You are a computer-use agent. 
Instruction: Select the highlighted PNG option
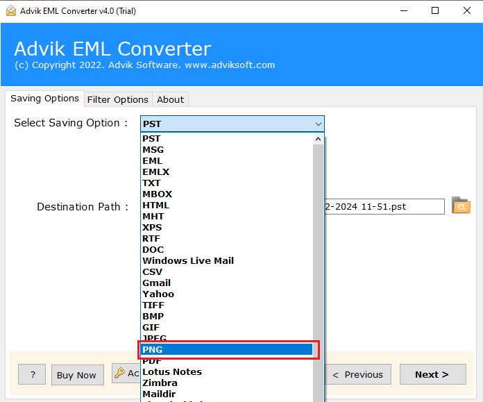coord(227,350)
